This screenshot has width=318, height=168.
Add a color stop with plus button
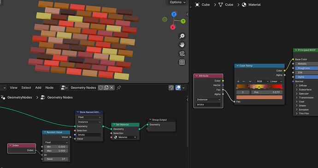[238, 81]
